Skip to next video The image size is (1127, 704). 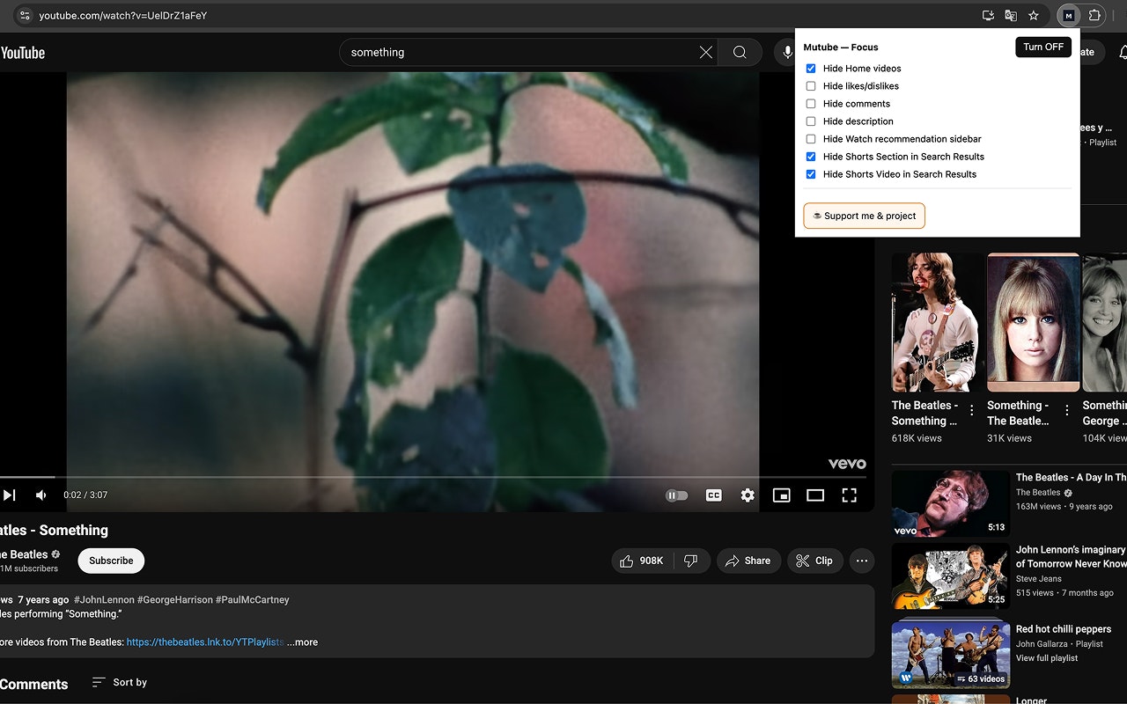(x=11, y=495)
